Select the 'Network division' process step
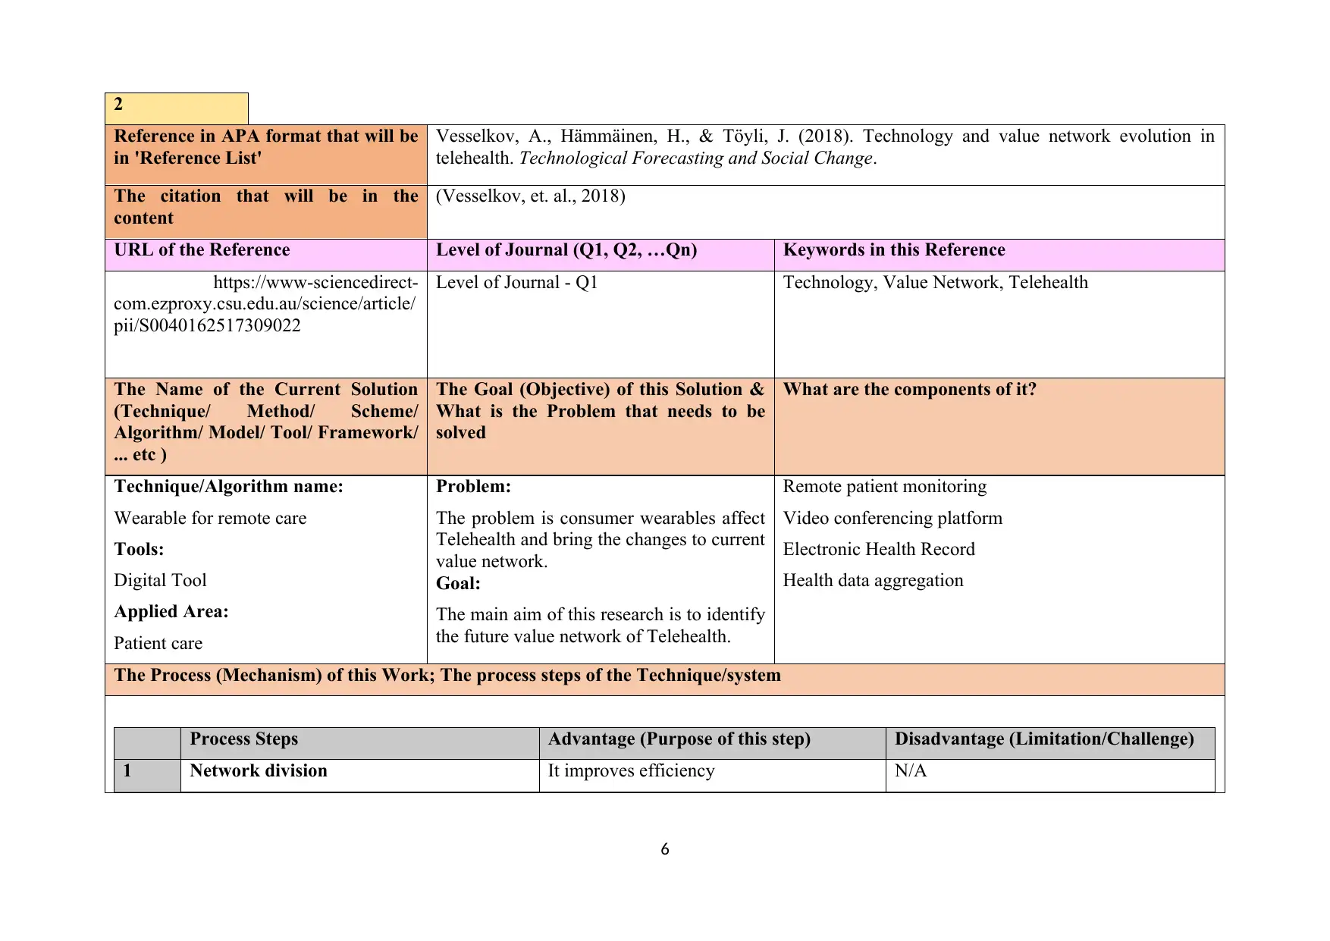This screenshot has width=1330, height=941. 259,771
